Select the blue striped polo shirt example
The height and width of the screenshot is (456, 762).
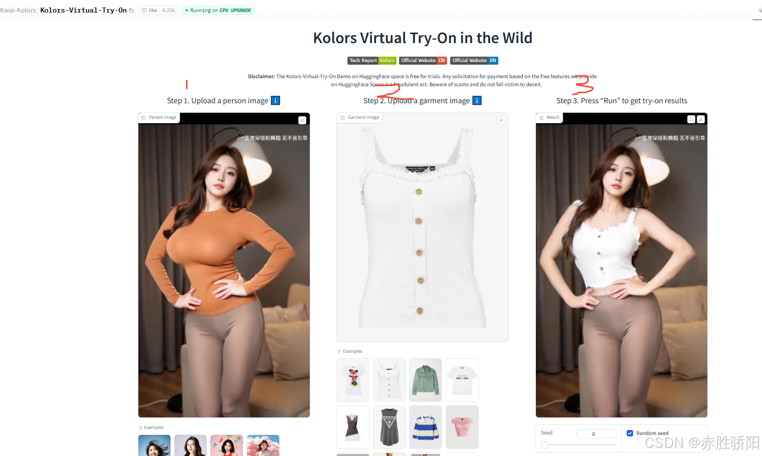426,427
